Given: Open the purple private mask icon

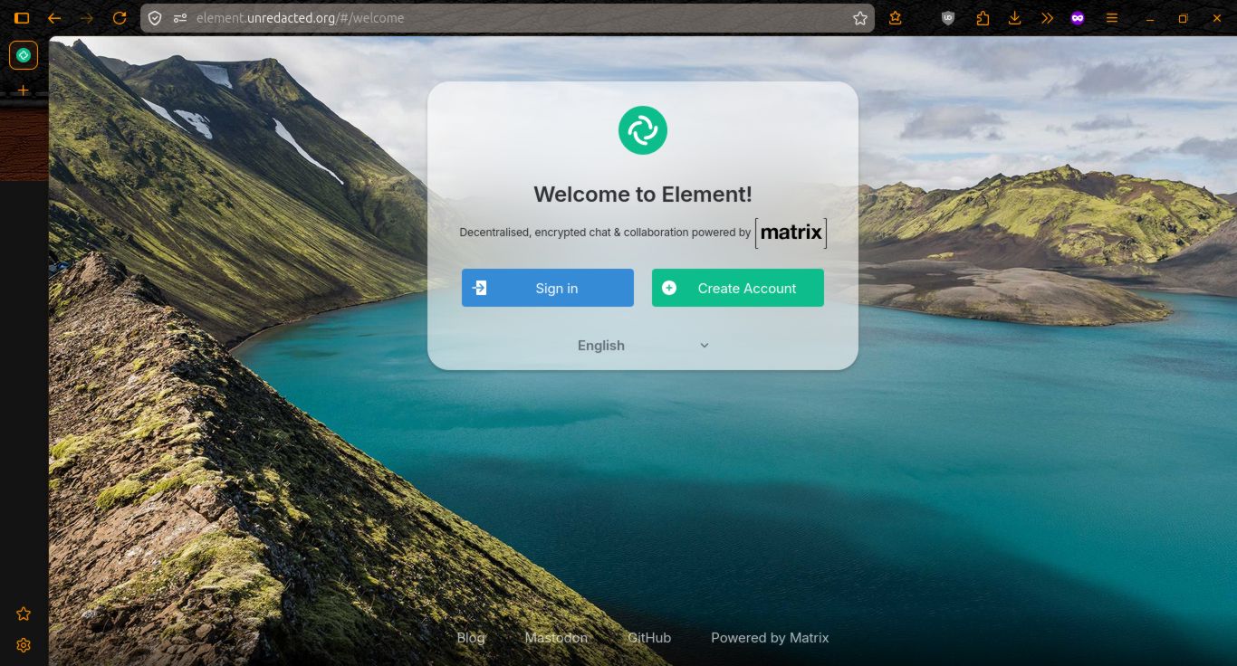Looking at the screenshot, I should tap(1078, 18).
